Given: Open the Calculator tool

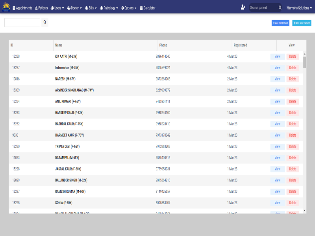Looking at the screenshot, I should [148, 8].
